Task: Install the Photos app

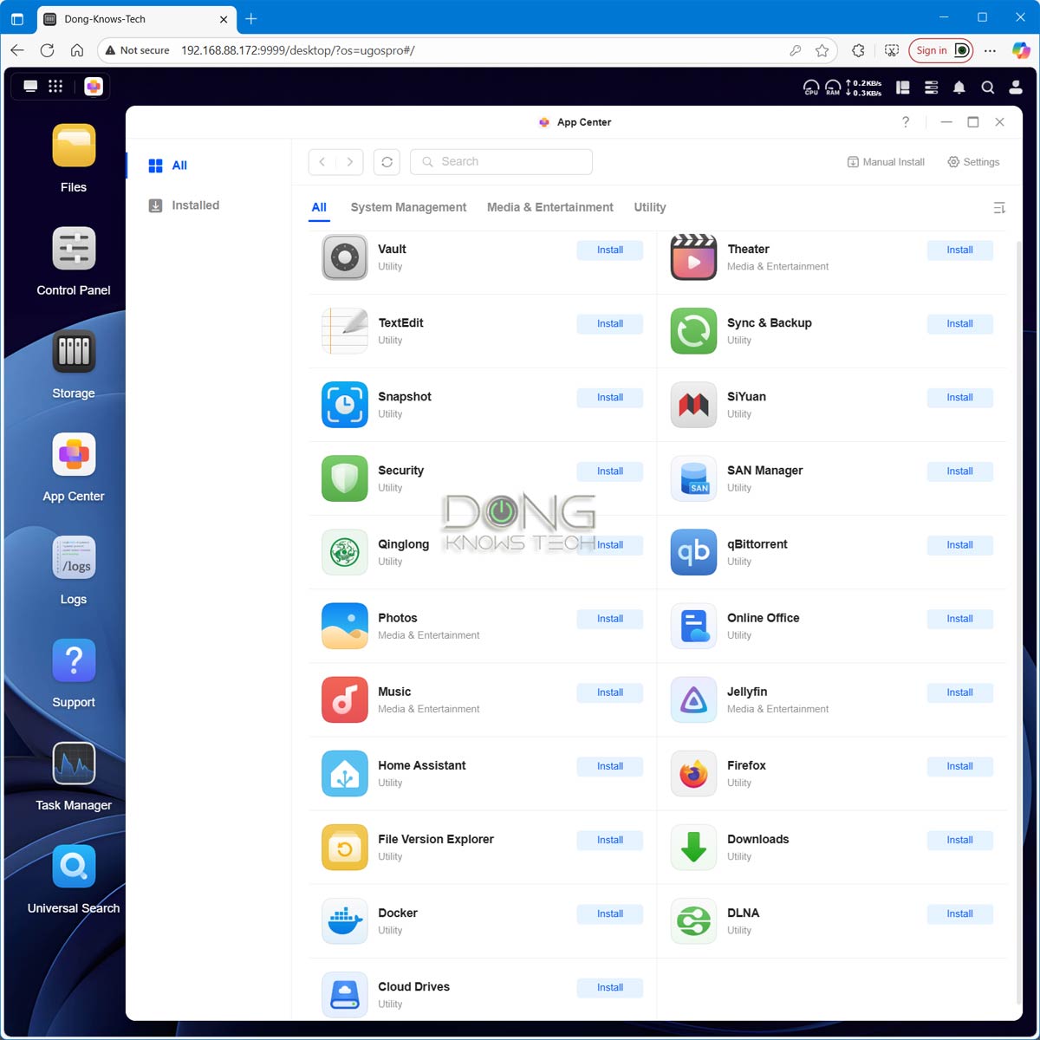Action: 610,619
